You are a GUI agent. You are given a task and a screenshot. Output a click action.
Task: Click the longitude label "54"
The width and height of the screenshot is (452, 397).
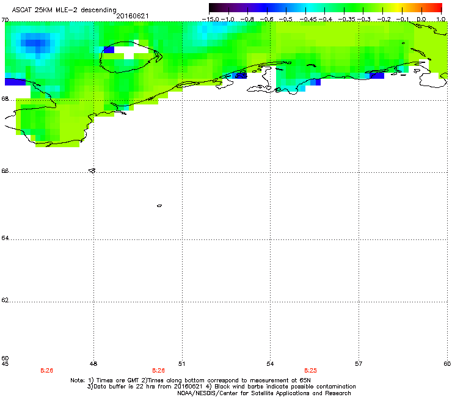pyautogui.click(x=270, y=364)
